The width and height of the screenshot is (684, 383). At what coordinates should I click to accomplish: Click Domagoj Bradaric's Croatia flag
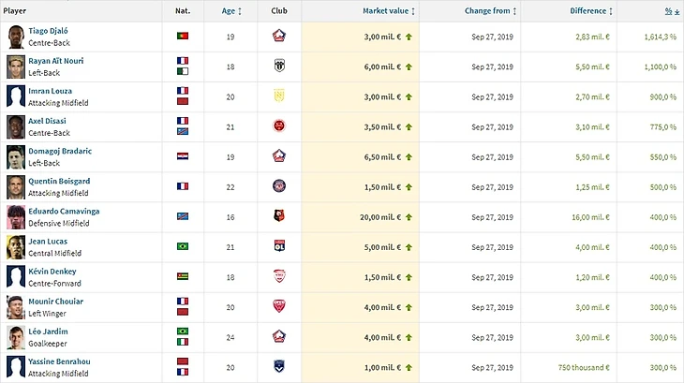pyautogui.click(x=183, y=156)
